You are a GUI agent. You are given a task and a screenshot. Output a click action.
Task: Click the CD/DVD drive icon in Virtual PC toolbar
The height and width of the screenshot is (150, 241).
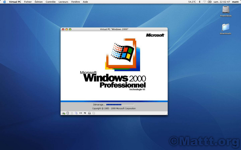click(67, 113)
